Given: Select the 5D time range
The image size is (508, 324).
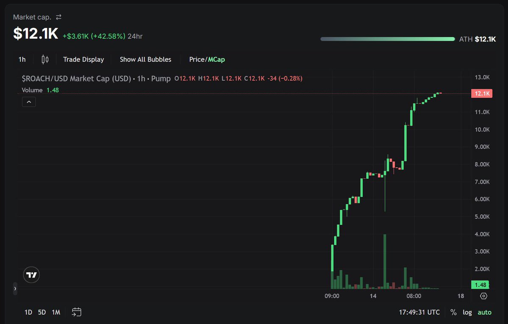Looking at the screenshot, I should coord(42,312).
